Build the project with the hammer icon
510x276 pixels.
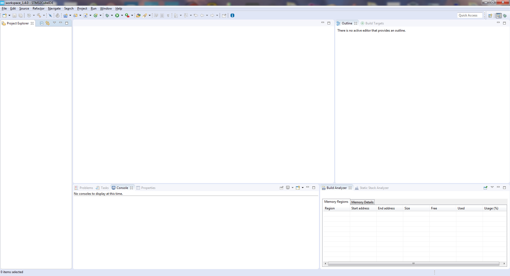tap(39, 15)
